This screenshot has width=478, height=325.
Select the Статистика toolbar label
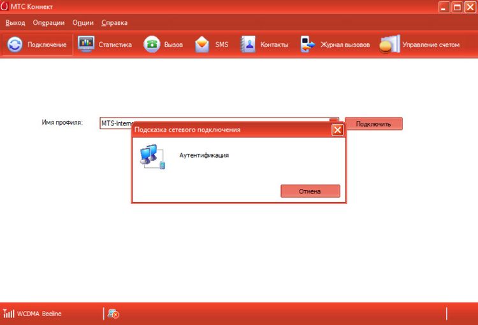[x=115, y=45]
